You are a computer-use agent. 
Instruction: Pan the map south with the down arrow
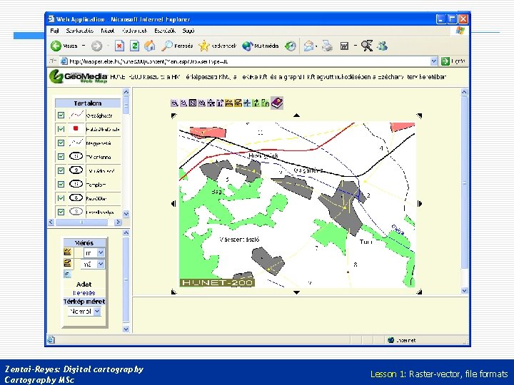coord(296,292)
